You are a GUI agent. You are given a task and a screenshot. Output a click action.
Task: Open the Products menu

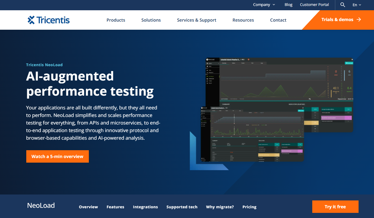[116, 20]
